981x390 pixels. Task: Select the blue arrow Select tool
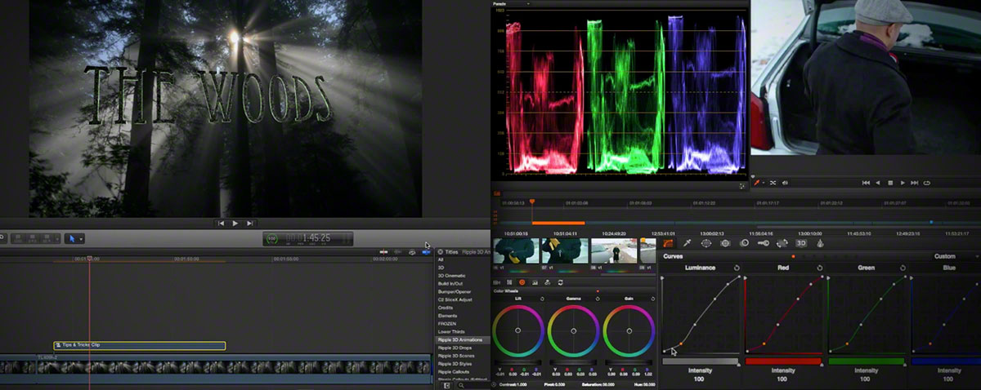click(71, 238)
